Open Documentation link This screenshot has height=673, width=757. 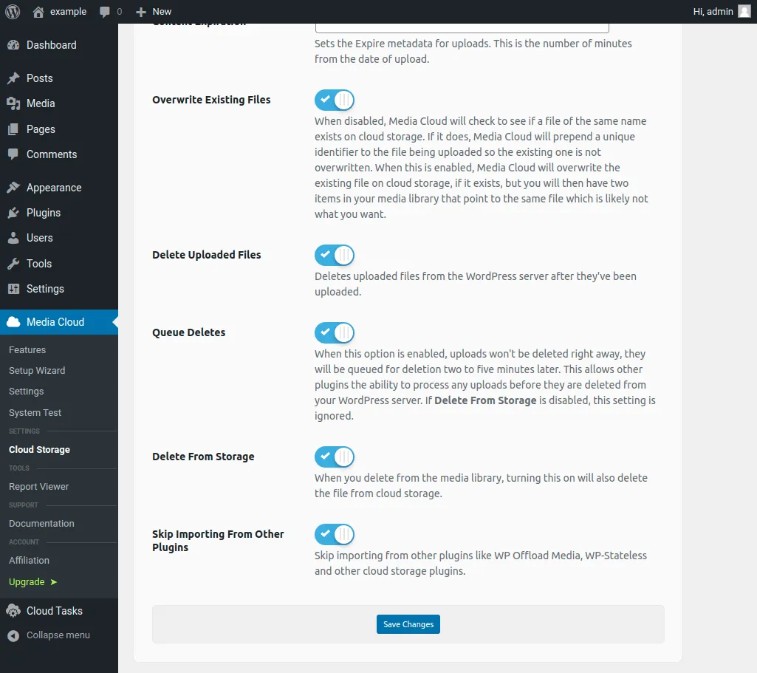click(x=41, y=523)
